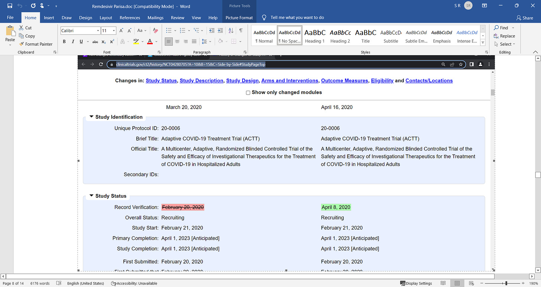Click Display Settings in status bar

(416, 283)
